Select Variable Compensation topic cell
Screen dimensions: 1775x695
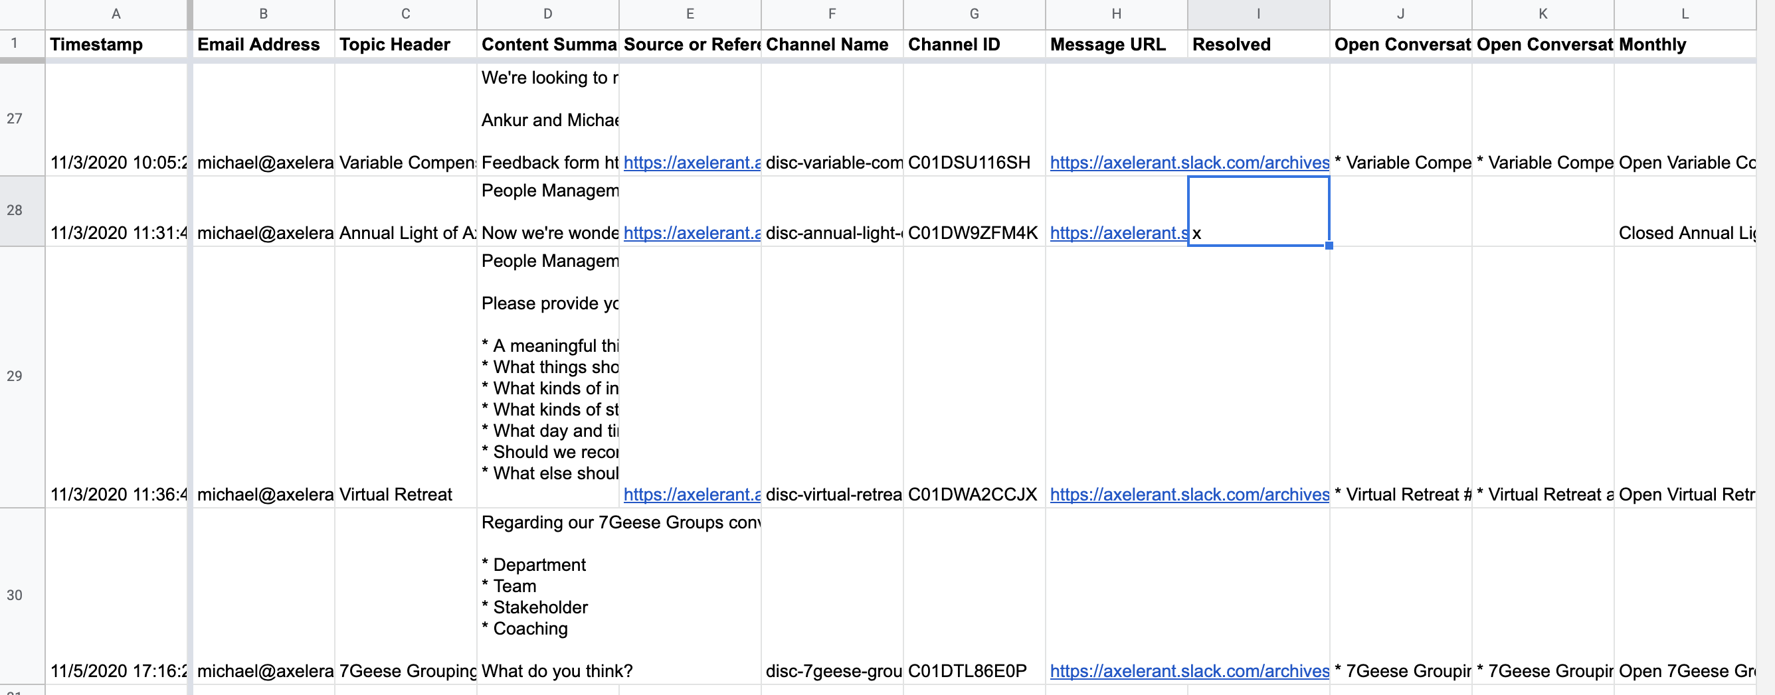click(x=406, y=120)
